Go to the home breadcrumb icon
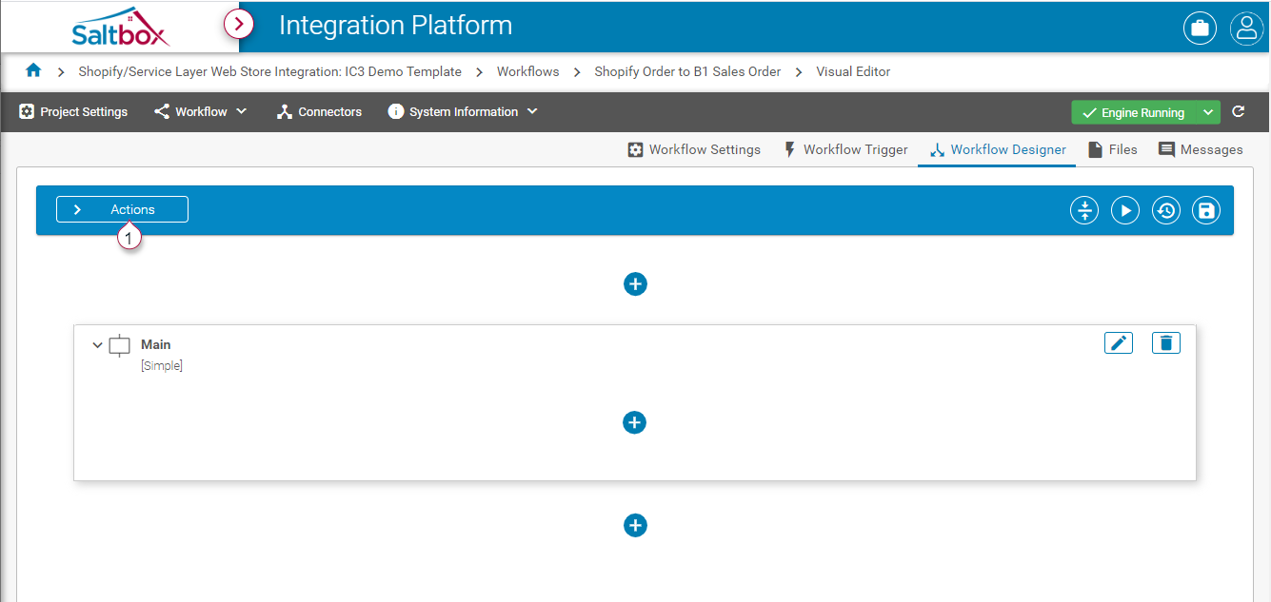 [34, 70]
